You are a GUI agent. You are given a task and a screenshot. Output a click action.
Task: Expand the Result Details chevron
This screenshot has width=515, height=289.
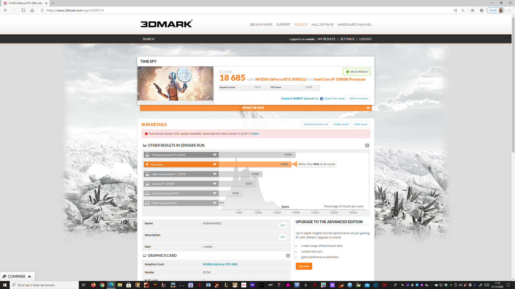pos(368,108)
